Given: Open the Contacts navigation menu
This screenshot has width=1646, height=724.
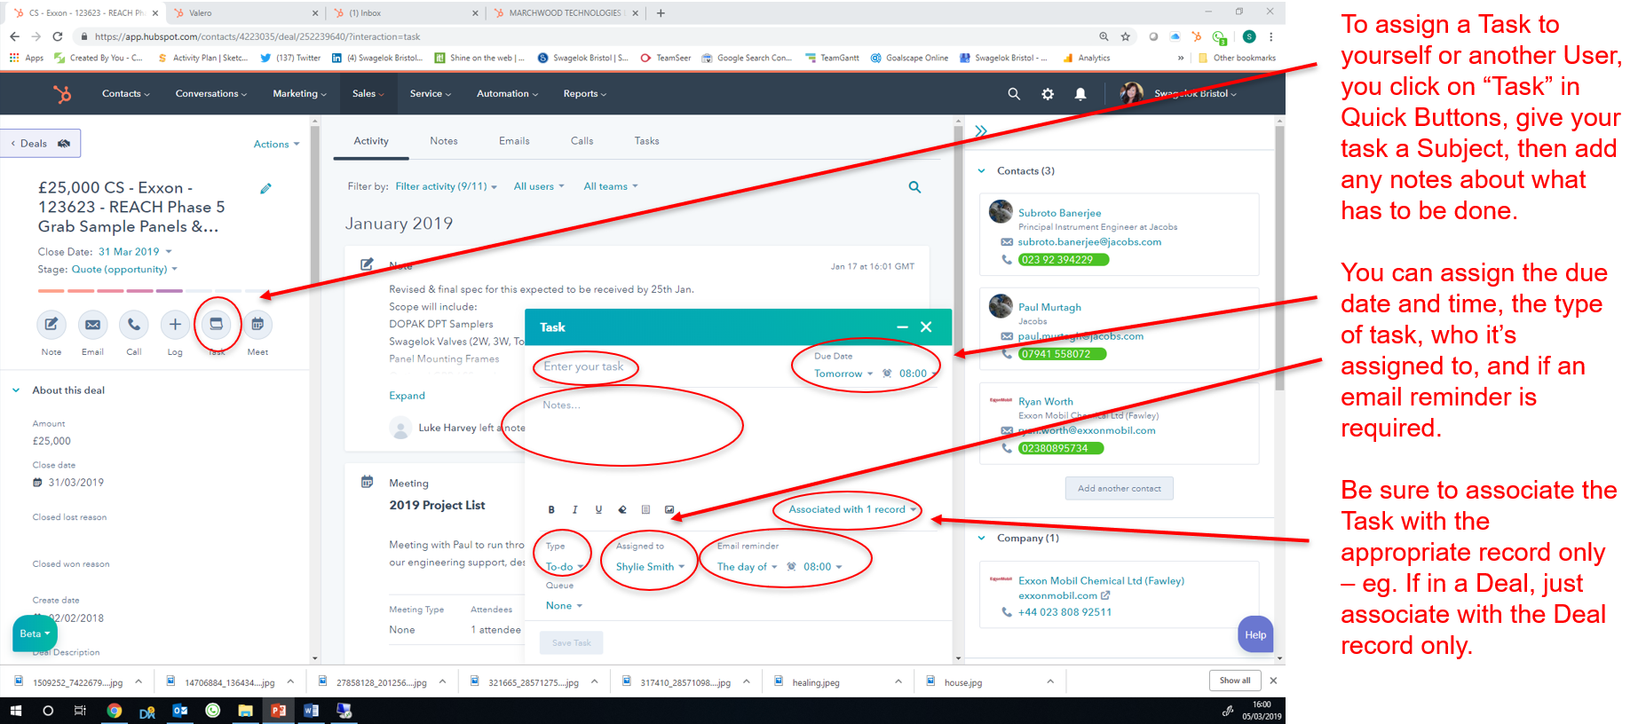Looking at the screenshot, I should point(125,94).
